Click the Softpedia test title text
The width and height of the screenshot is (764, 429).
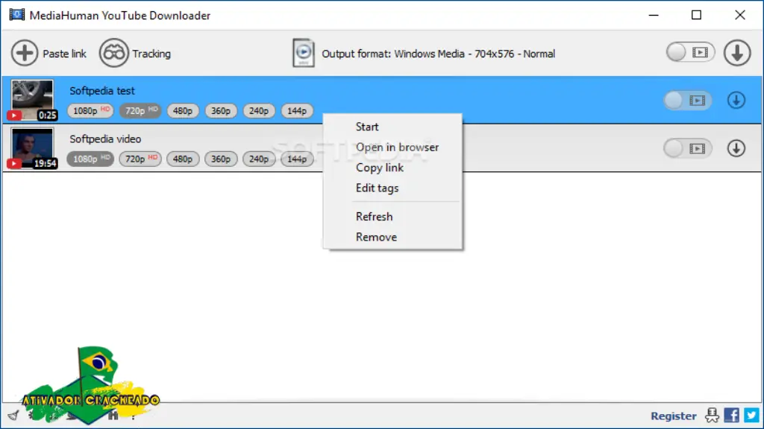[101, 91]
